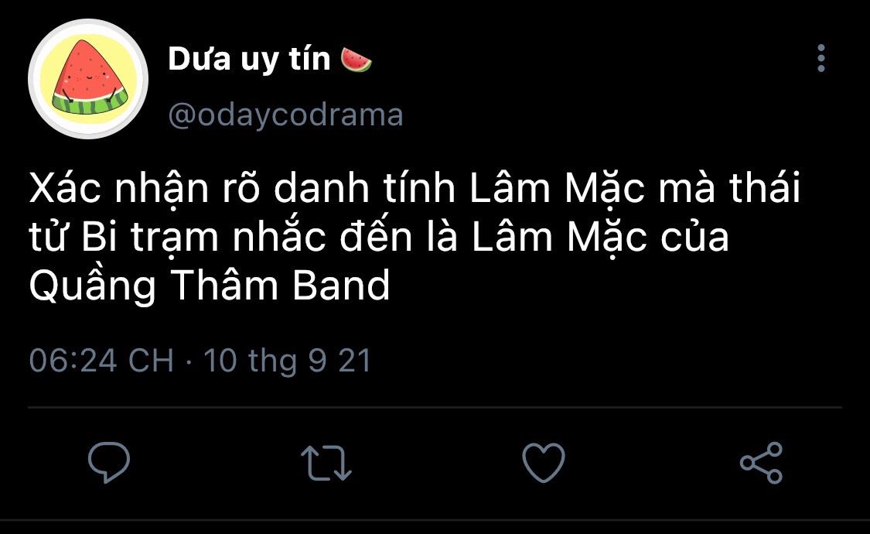Tap the tweet text starting with Xác nhận

click(x=415, y=237)
